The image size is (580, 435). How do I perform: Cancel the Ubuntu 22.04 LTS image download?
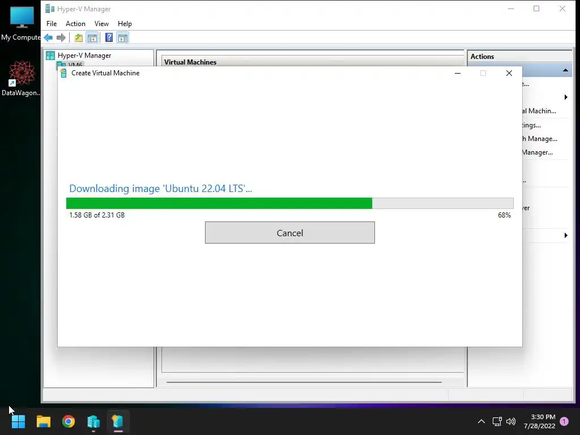pyautogui.click(x=289, y=233)
